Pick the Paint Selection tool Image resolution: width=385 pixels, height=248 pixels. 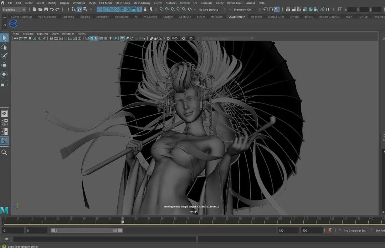tap(4, 56)
